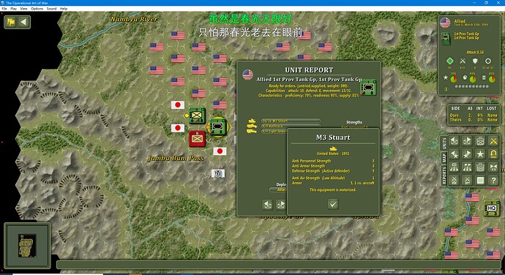The width and height of the screenshot is (505, 275).
Task: Click the green plus icon in unit panel
Action: tap(449, 61)
